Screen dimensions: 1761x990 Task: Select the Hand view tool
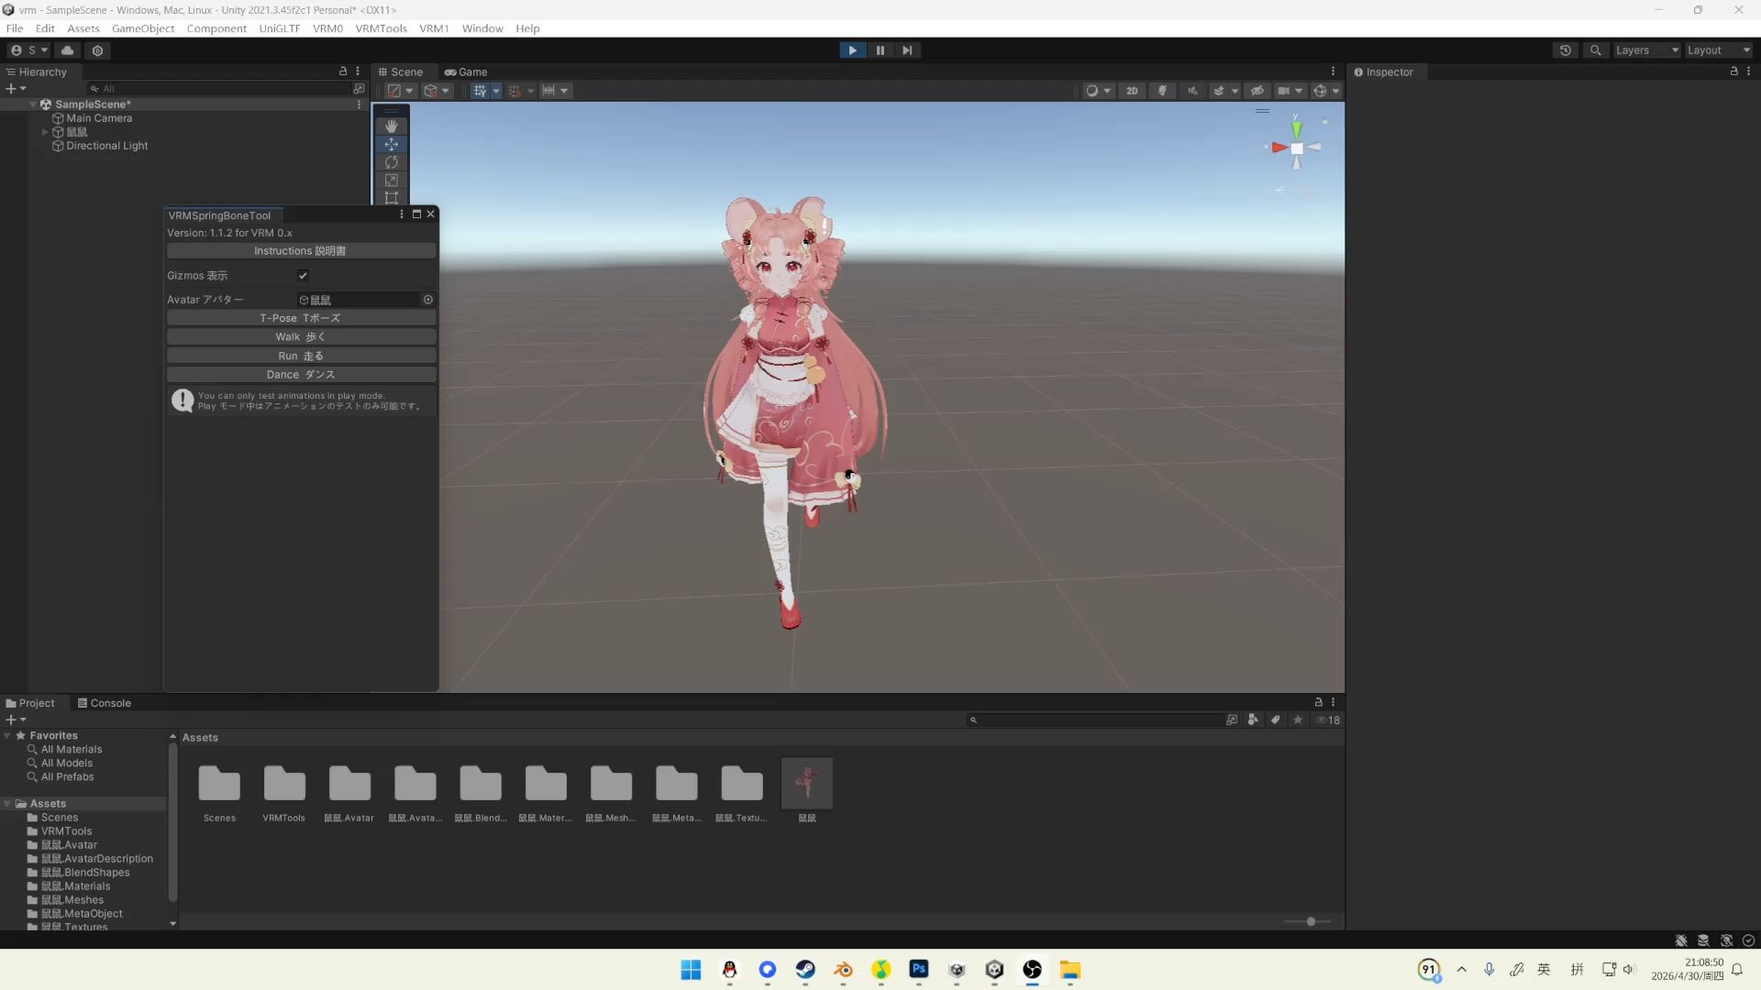click(392, 126)
